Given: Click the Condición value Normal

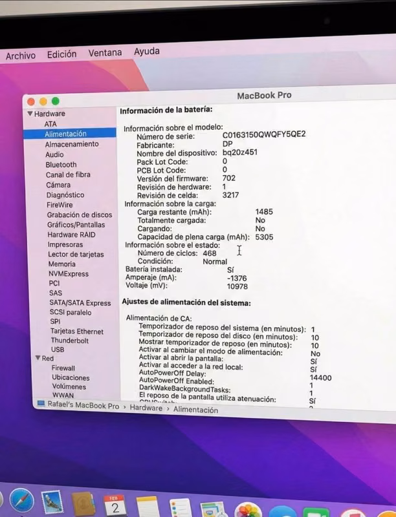Looking at the screenshot, I should [x=215, y=262].
